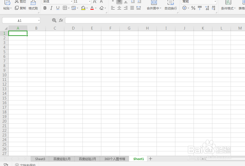Align text to the left

pyautogui.click(x=113, y=8)
